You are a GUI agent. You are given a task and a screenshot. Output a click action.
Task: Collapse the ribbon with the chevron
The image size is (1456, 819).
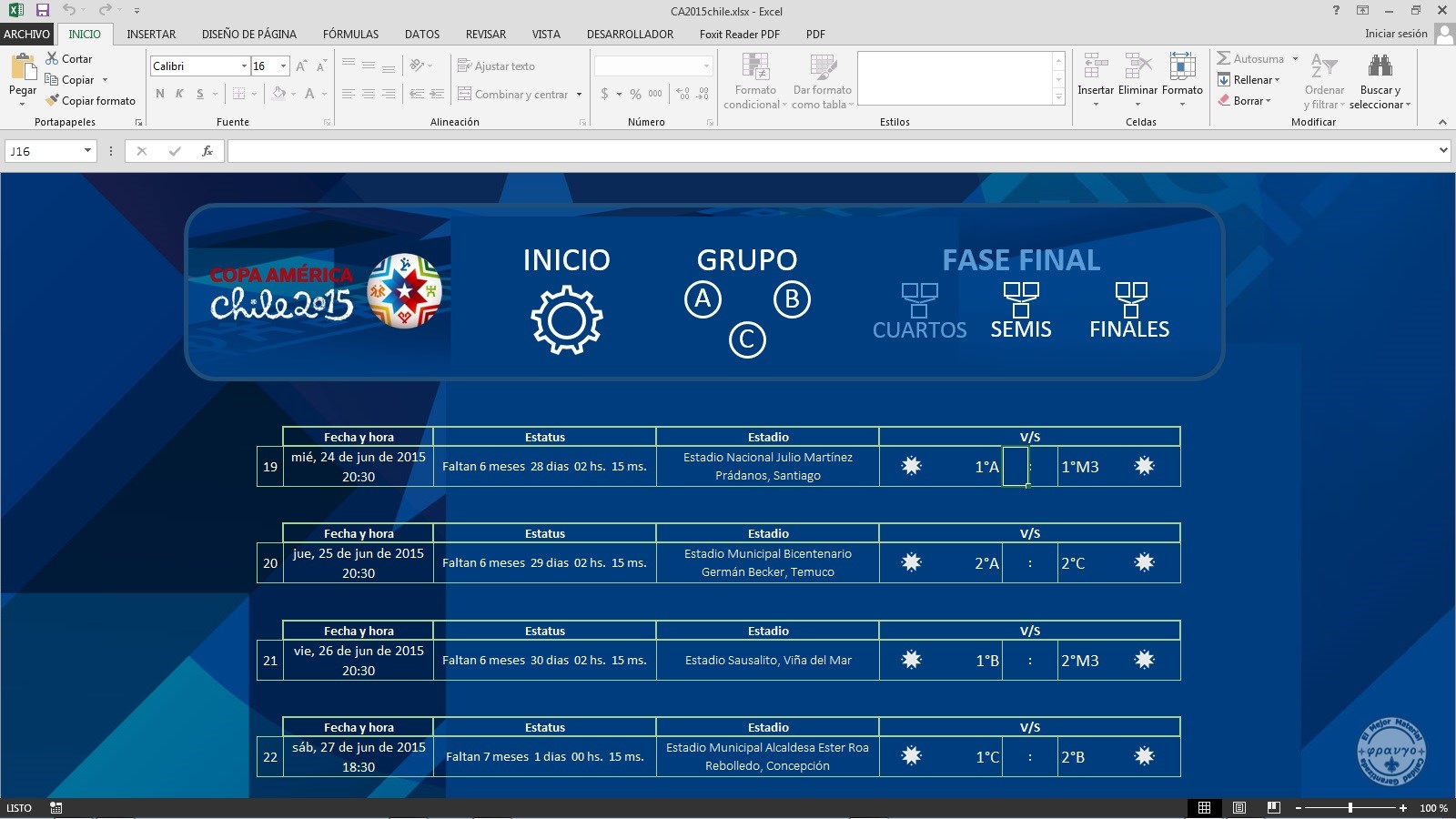coord(1442,122)
